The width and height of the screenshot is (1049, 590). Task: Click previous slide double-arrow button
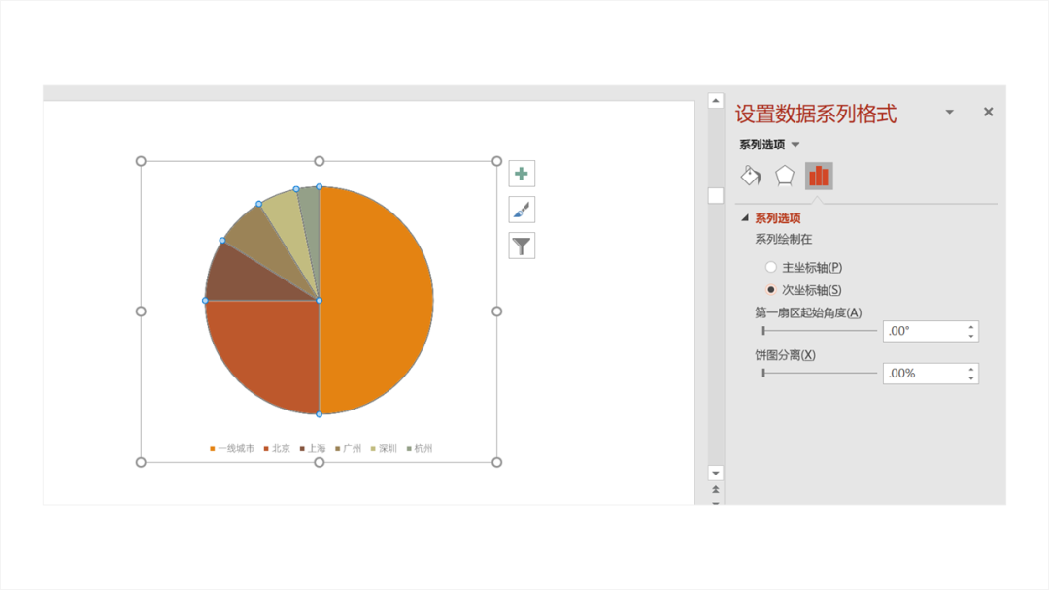[x=715, y=490]
